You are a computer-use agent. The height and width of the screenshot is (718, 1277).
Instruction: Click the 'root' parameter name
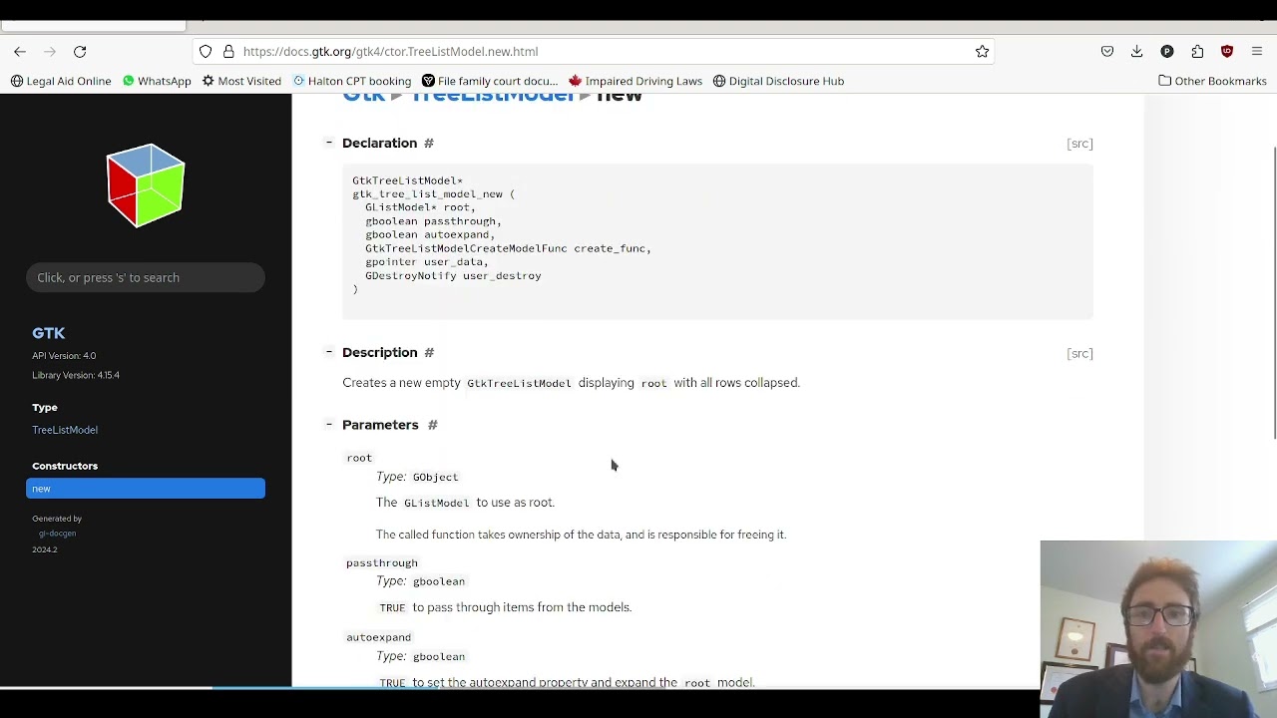pyautogui.click(x=359, y=458)
